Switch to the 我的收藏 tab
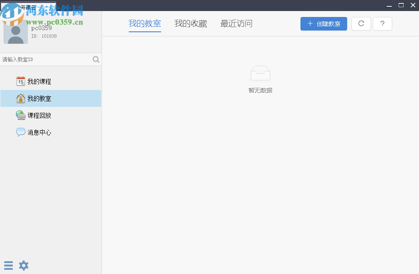419x274 pixels. click(190, 24)
